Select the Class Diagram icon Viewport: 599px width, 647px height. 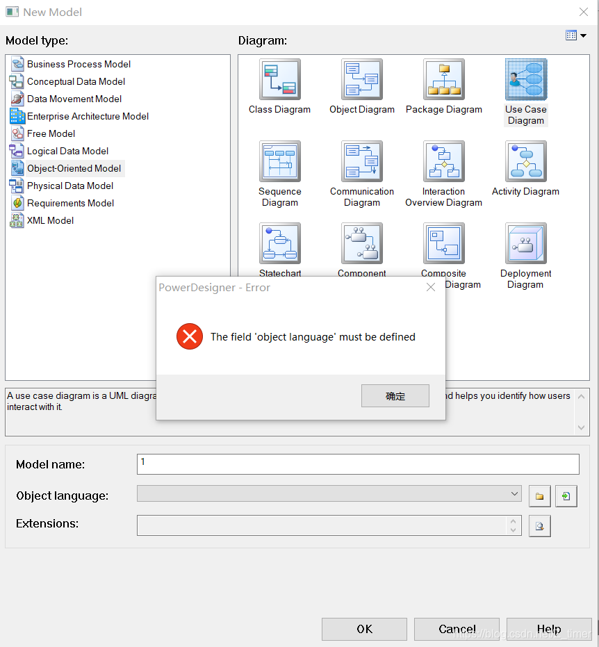[280, 79]
